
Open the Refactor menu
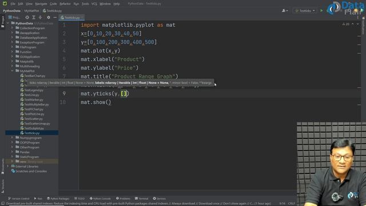pyautogui.click(x=65, y=4)
